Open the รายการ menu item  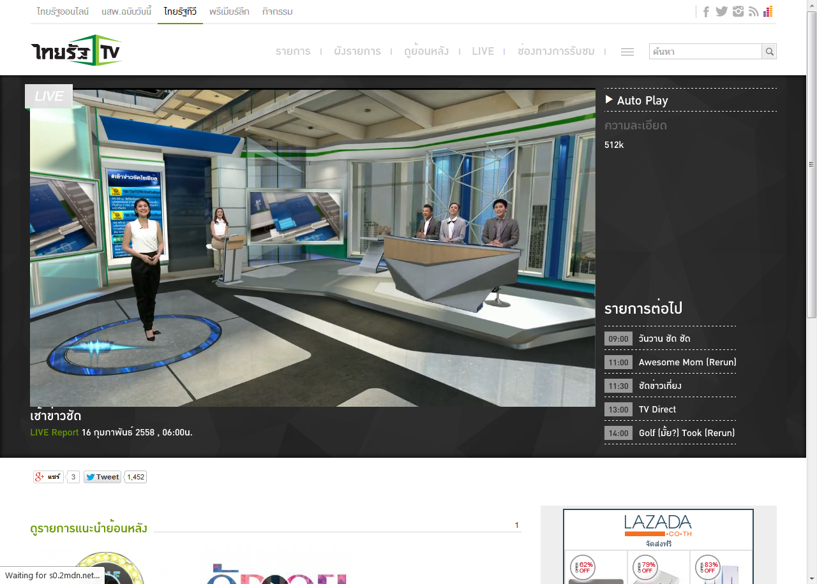click(293, 51)
